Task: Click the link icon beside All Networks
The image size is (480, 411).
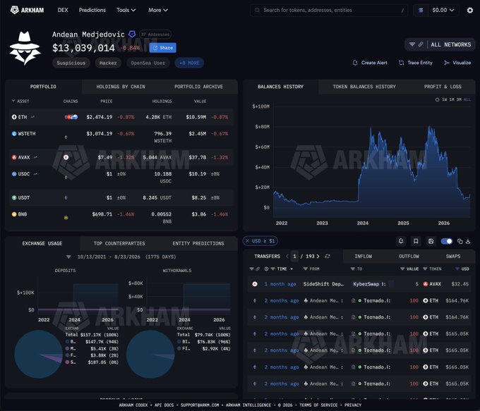Action: pyautogui.click(x=421, y=44)
